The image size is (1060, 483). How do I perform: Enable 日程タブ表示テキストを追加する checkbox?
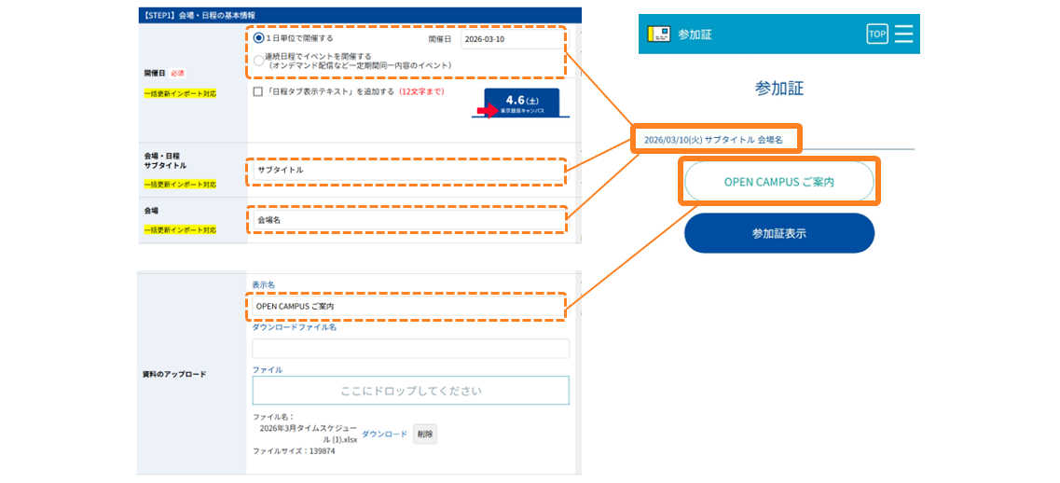257,91
